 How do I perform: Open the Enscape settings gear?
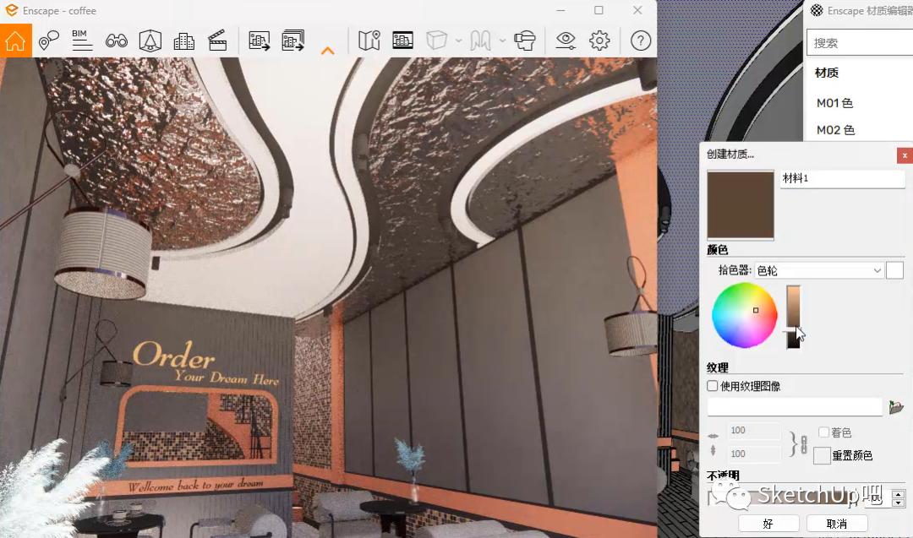[599, 40]
